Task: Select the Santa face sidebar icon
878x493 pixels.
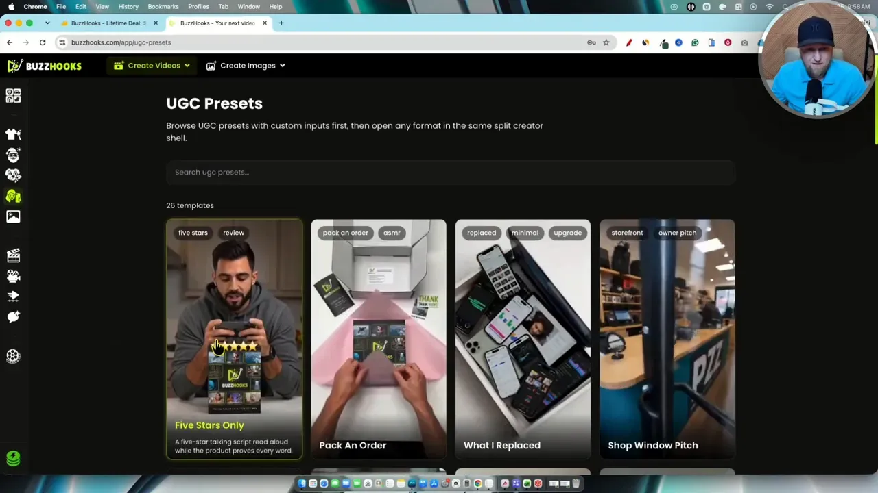Action: (x=13, y=155)
